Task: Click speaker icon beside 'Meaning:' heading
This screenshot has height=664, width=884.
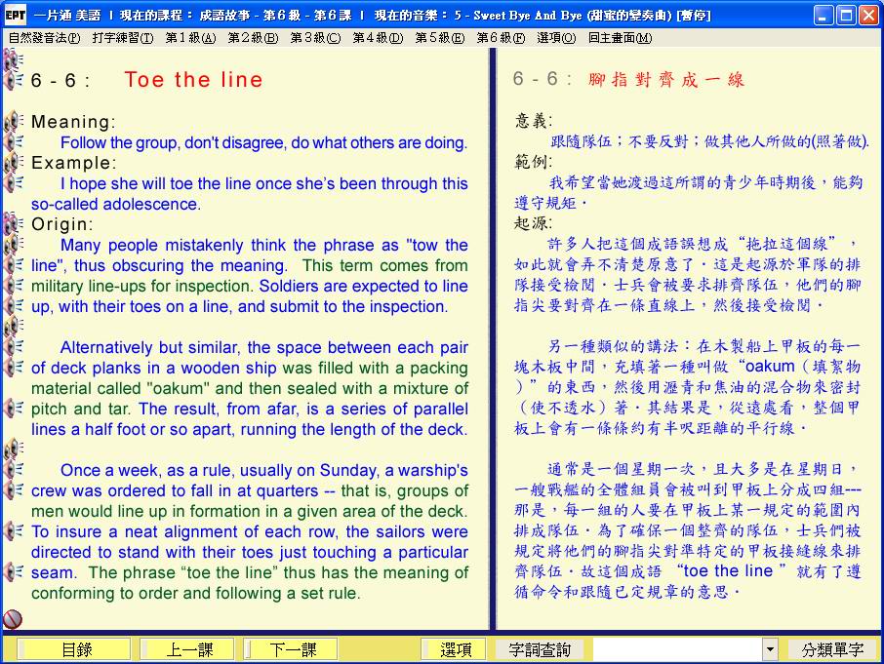Action: 14,122
